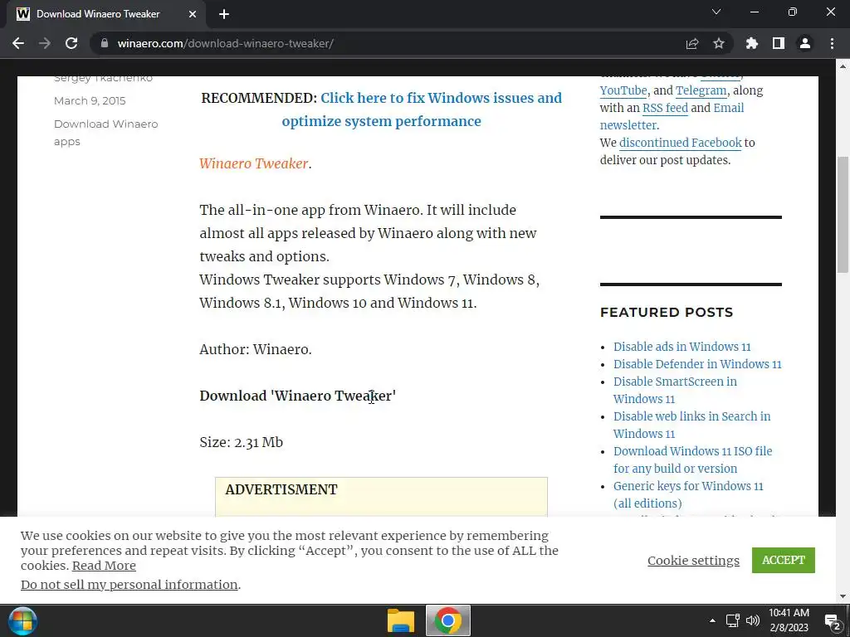The height and width of the screenshot is (637, 850).
Task: Close the Download Winaero Tweaker tab
Action: click(x=193, y=14)
